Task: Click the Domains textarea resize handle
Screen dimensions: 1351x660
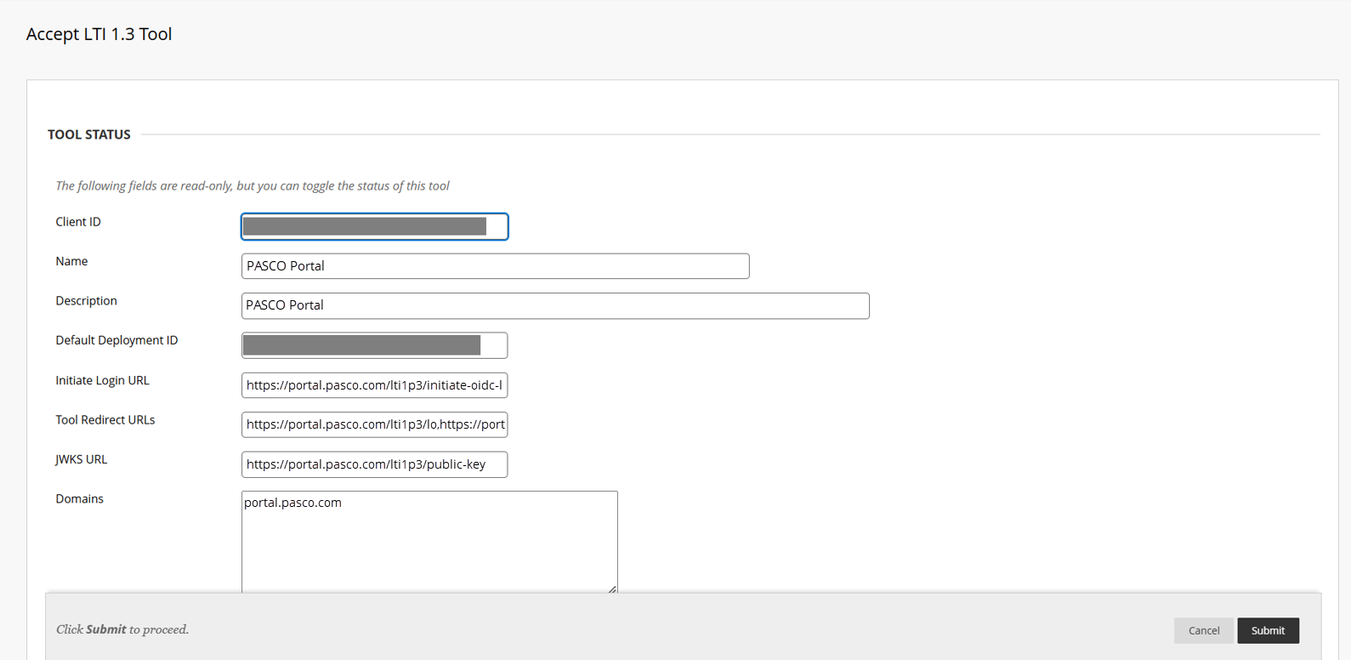Action: (612, 589)
